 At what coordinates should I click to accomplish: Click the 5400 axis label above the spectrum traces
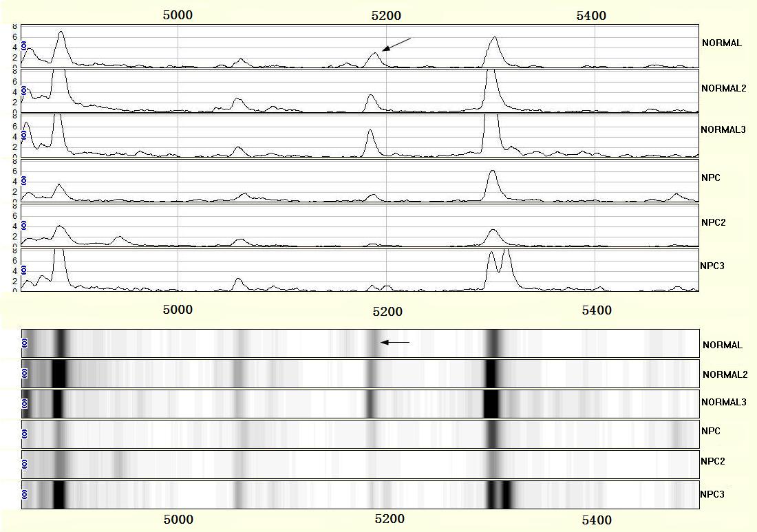591,16
